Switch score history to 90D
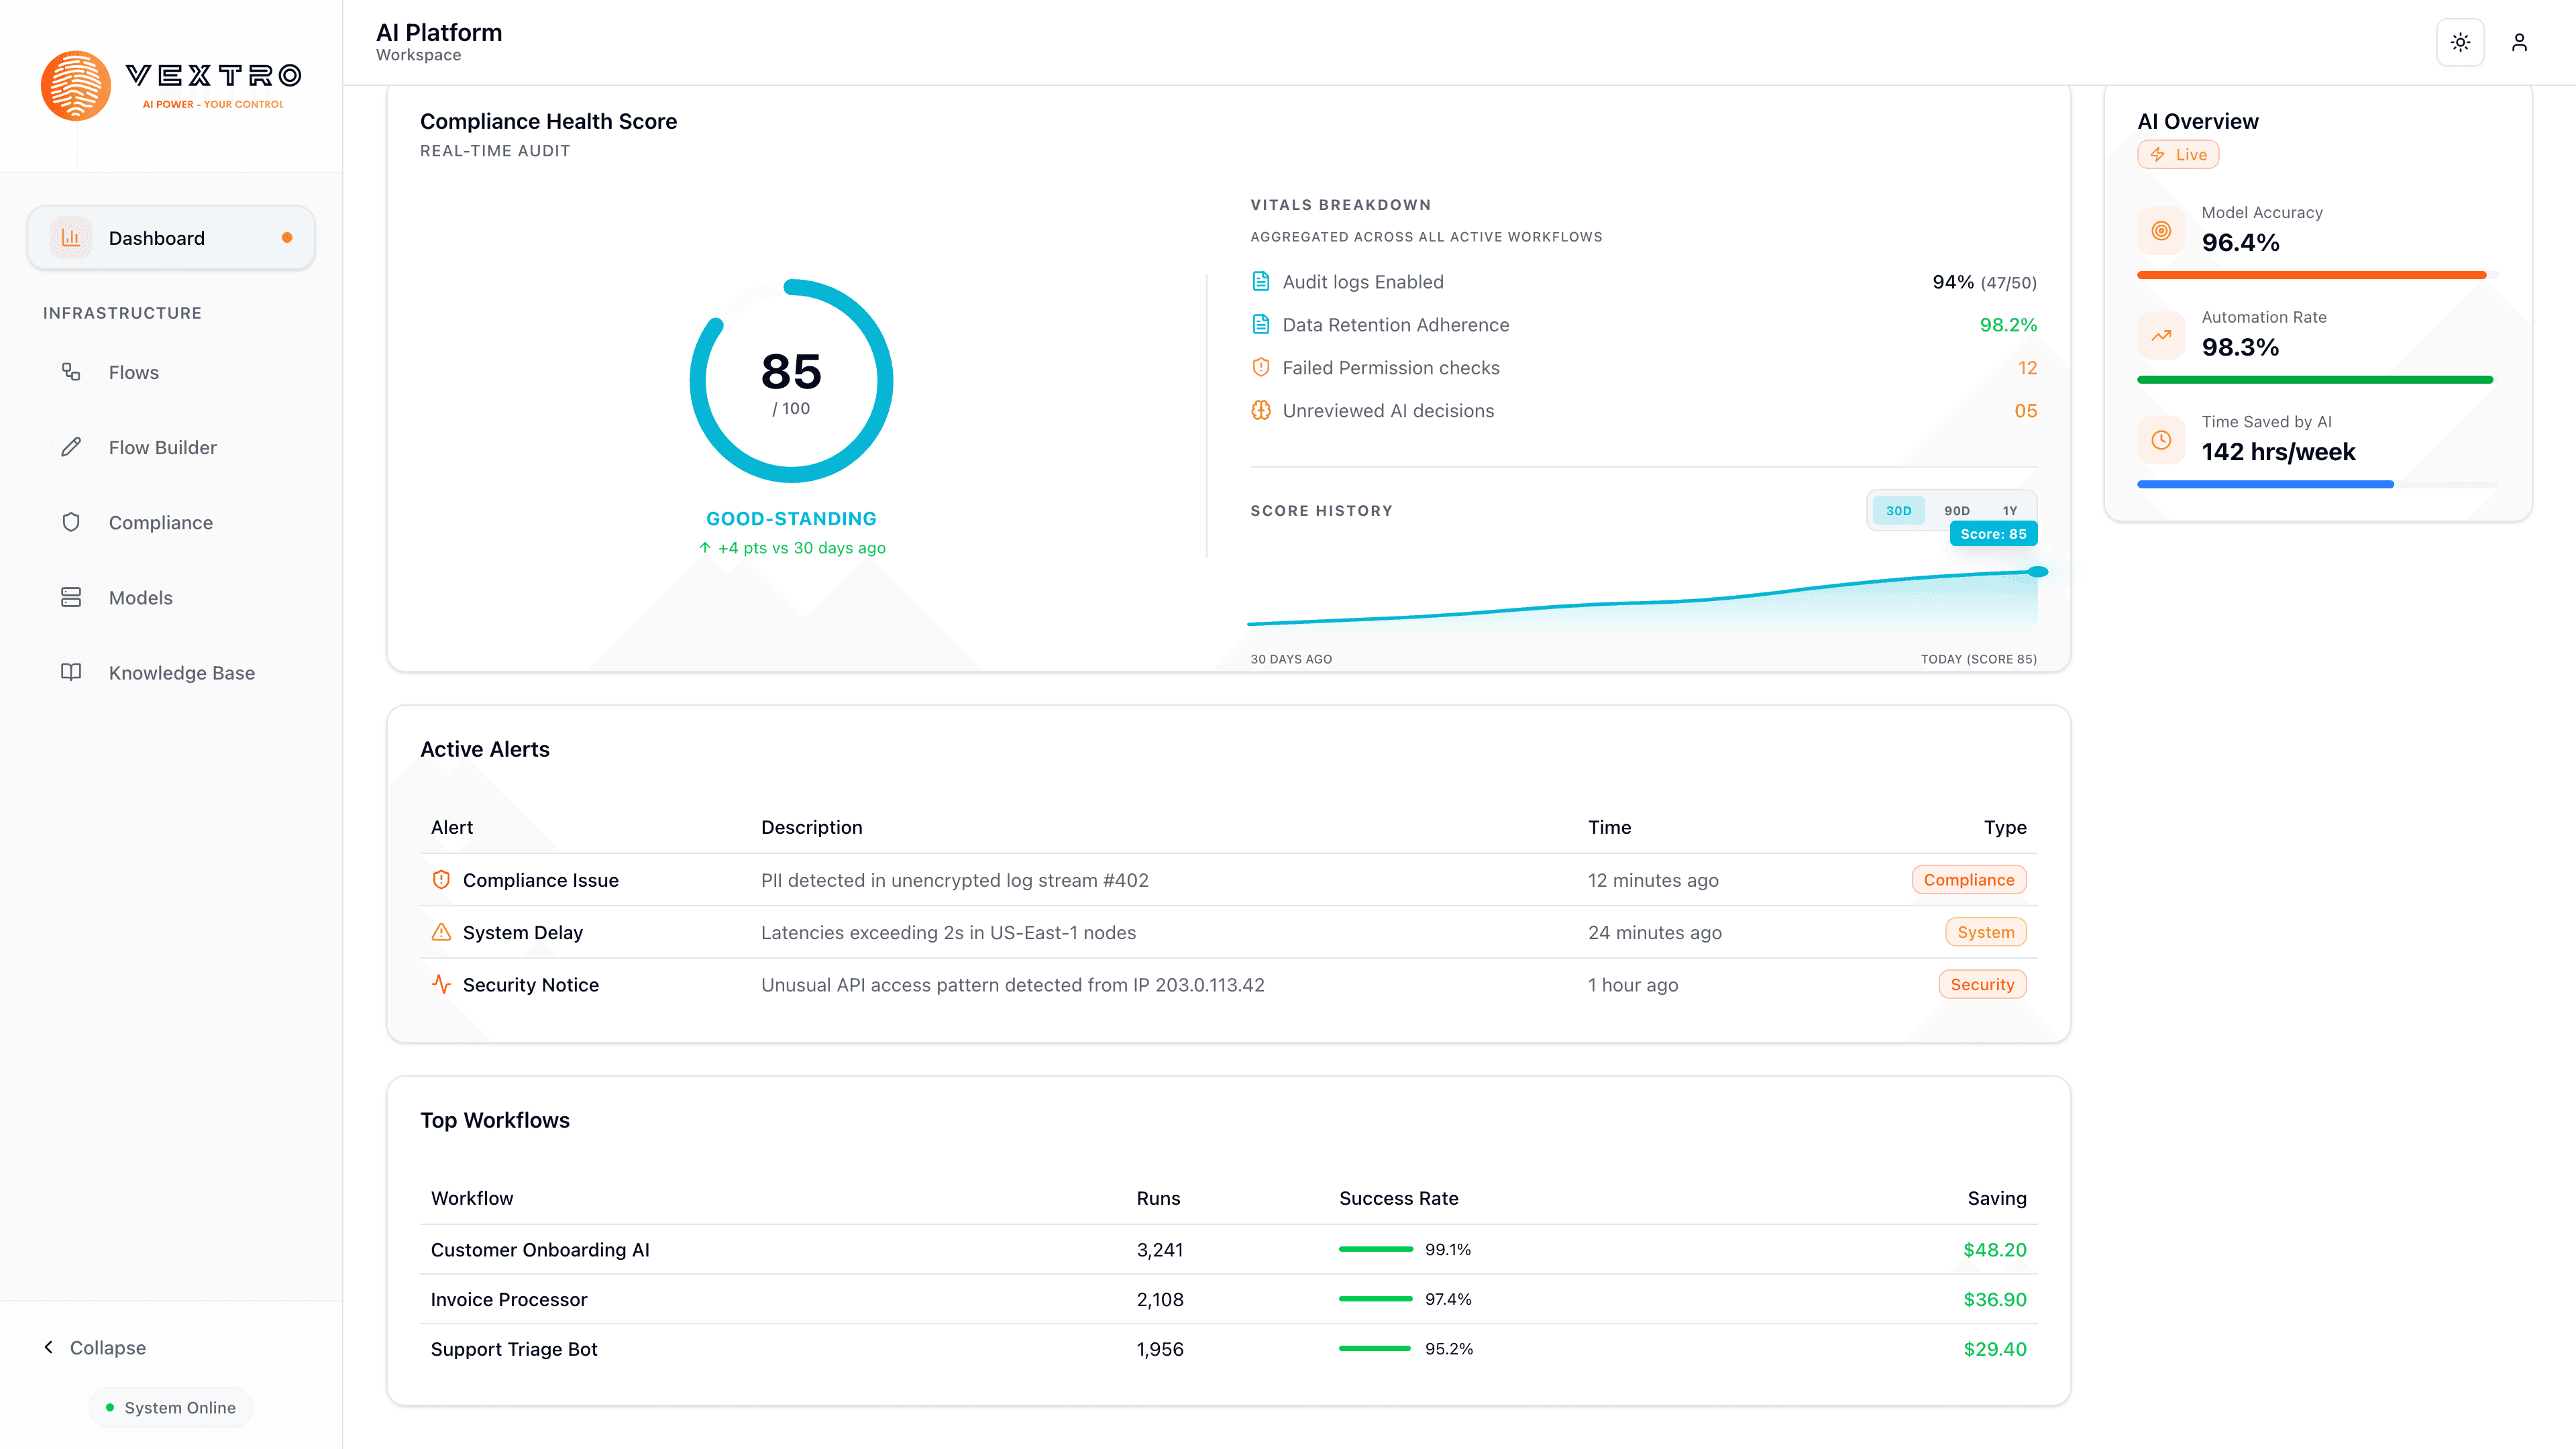This screenshot has width=2576, height=1449. (x=1956, y=510)
